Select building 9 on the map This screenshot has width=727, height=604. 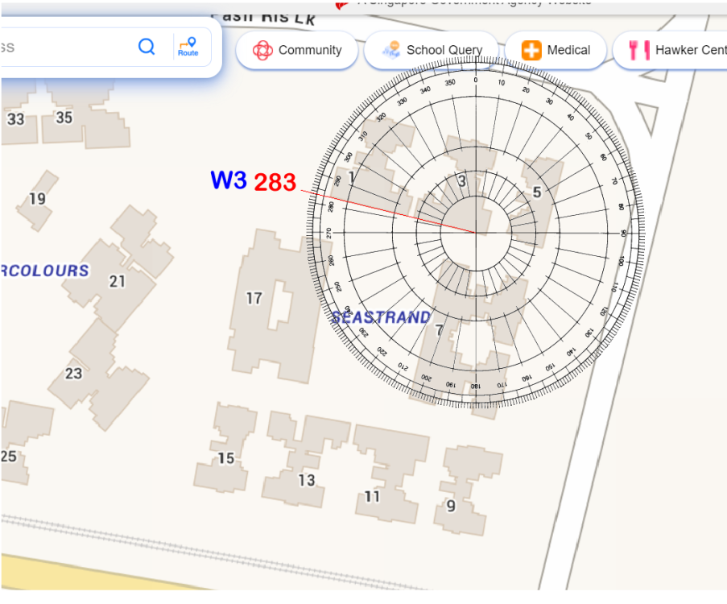[x=451, y=506]
